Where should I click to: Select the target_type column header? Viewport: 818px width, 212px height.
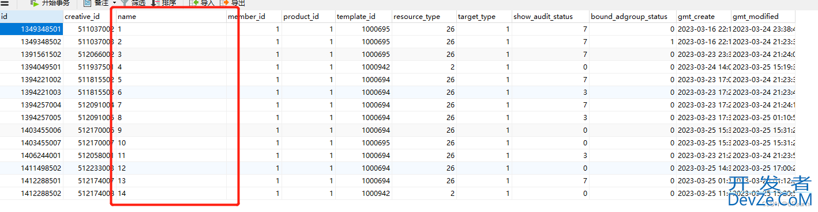pos(483,17)
